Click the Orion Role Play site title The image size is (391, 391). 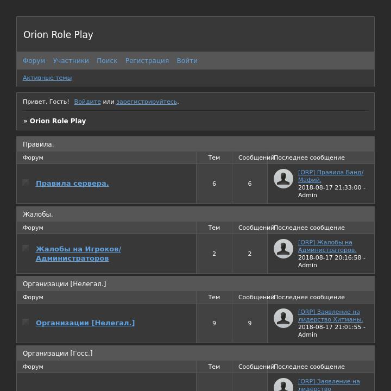tap(58, 35)
